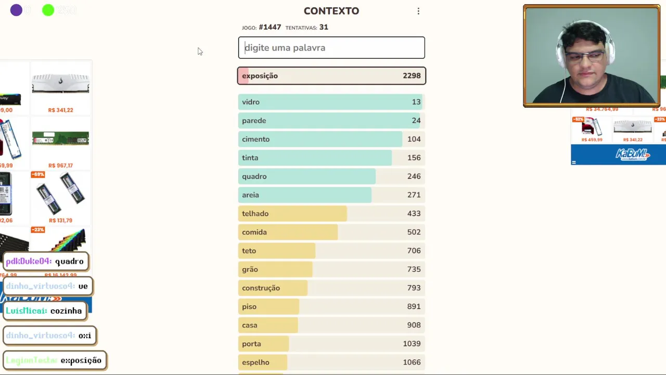Click the 'espelho' guess row
Screen dimensions: 666x375
pos(331,362)
